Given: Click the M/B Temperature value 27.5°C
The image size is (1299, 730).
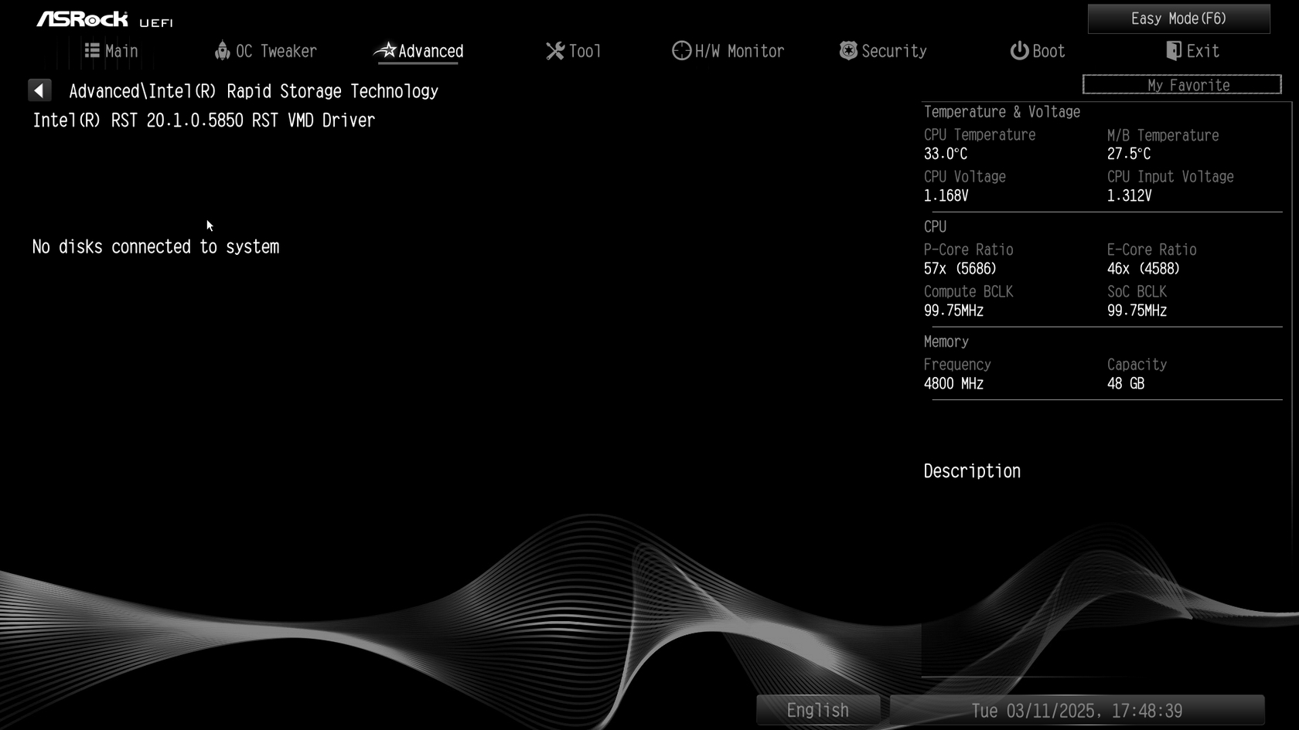Looking at the screenshot, I should [x=1129, y=154].
